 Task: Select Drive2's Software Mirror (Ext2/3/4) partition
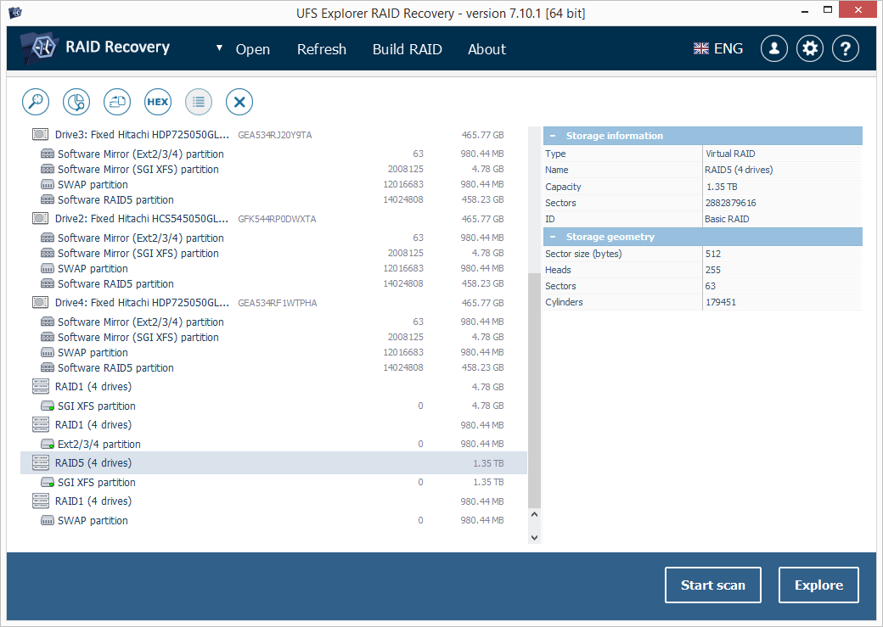coord(141,238)
